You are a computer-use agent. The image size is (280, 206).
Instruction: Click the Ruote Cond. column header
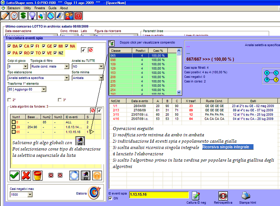click(214, 101)
